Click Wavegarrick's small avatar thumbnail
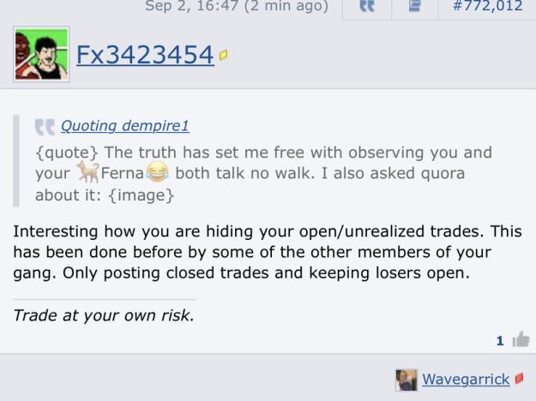The height and width of the screenshot is (401, 536). tap(407, 380)
